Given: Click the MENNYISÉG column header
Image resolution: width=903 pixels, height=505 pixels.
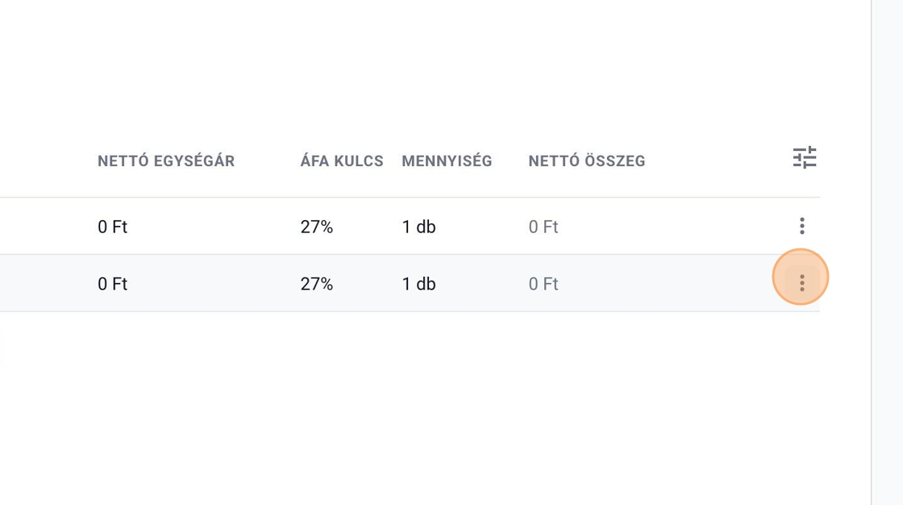Looking at the screenshot, I should pyautogui.click(x=447, y=161).
